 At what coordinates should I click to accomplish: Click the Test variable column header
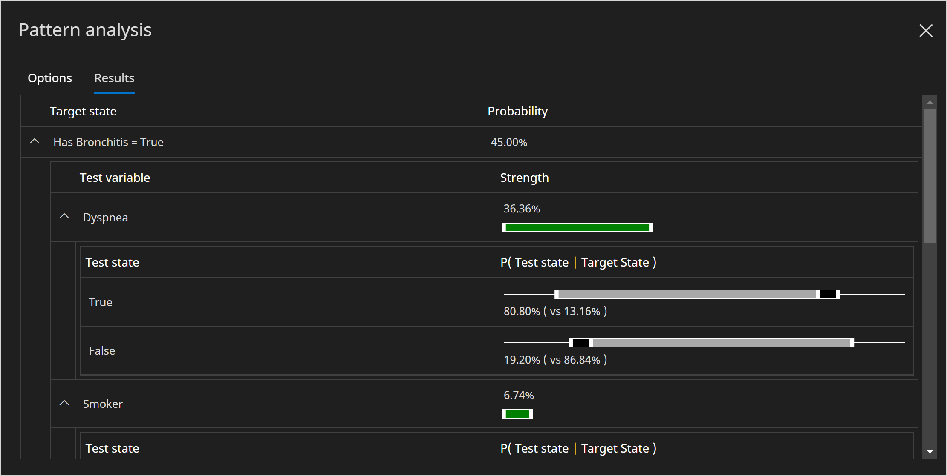coord(115,178)
